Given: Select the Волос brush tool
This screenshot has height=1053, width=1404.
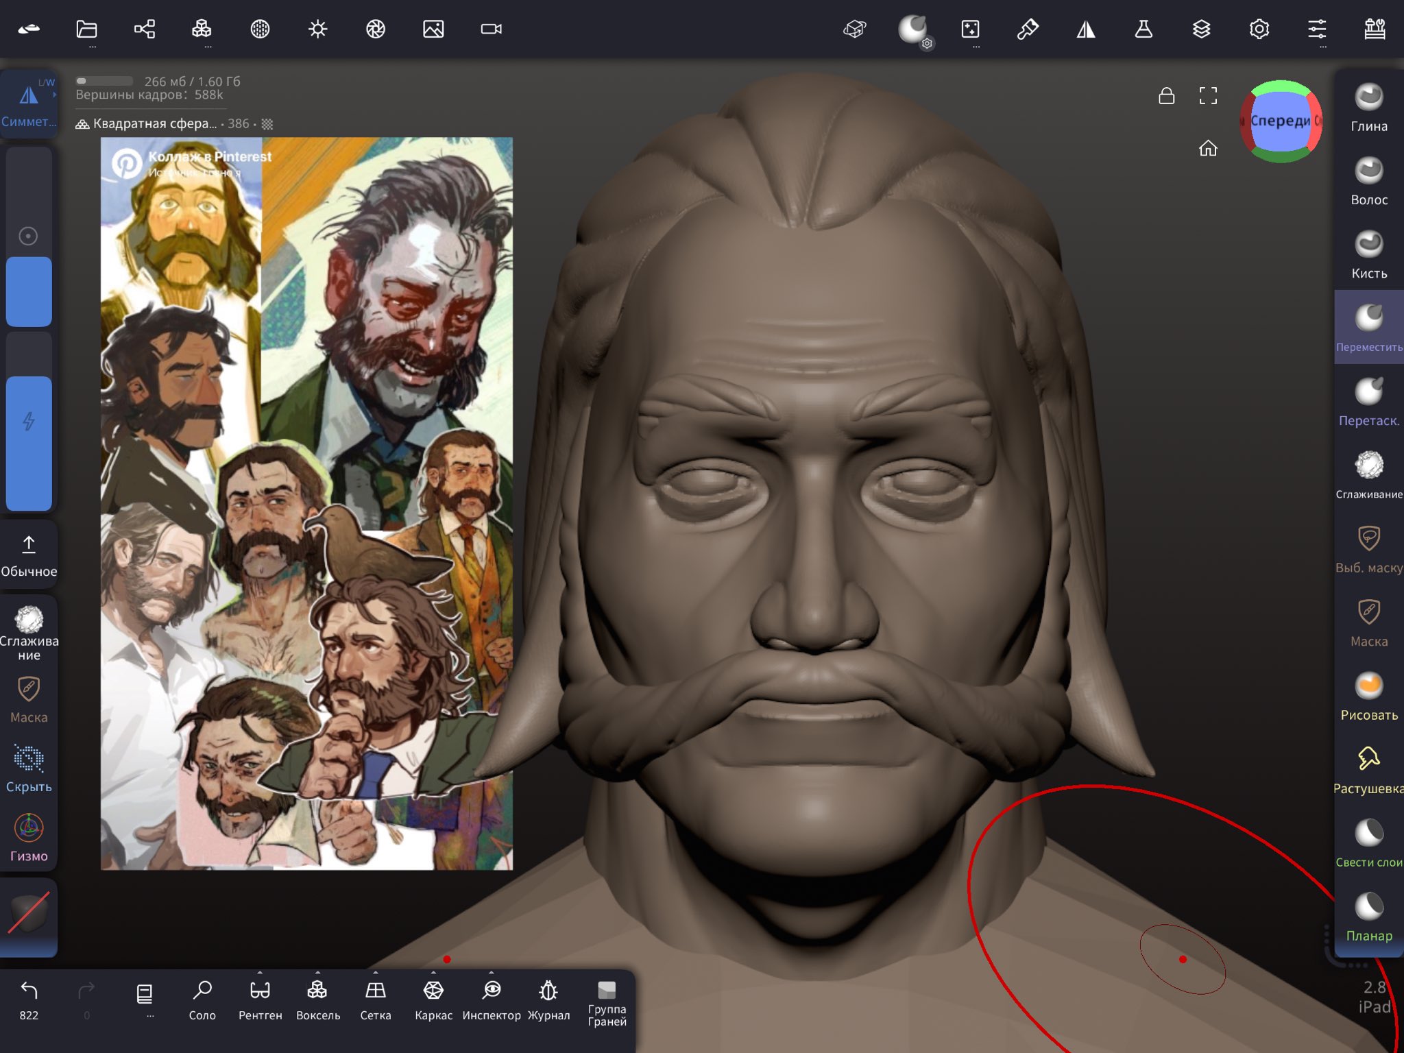Looking at the screenshot, I should point(1368,181).
